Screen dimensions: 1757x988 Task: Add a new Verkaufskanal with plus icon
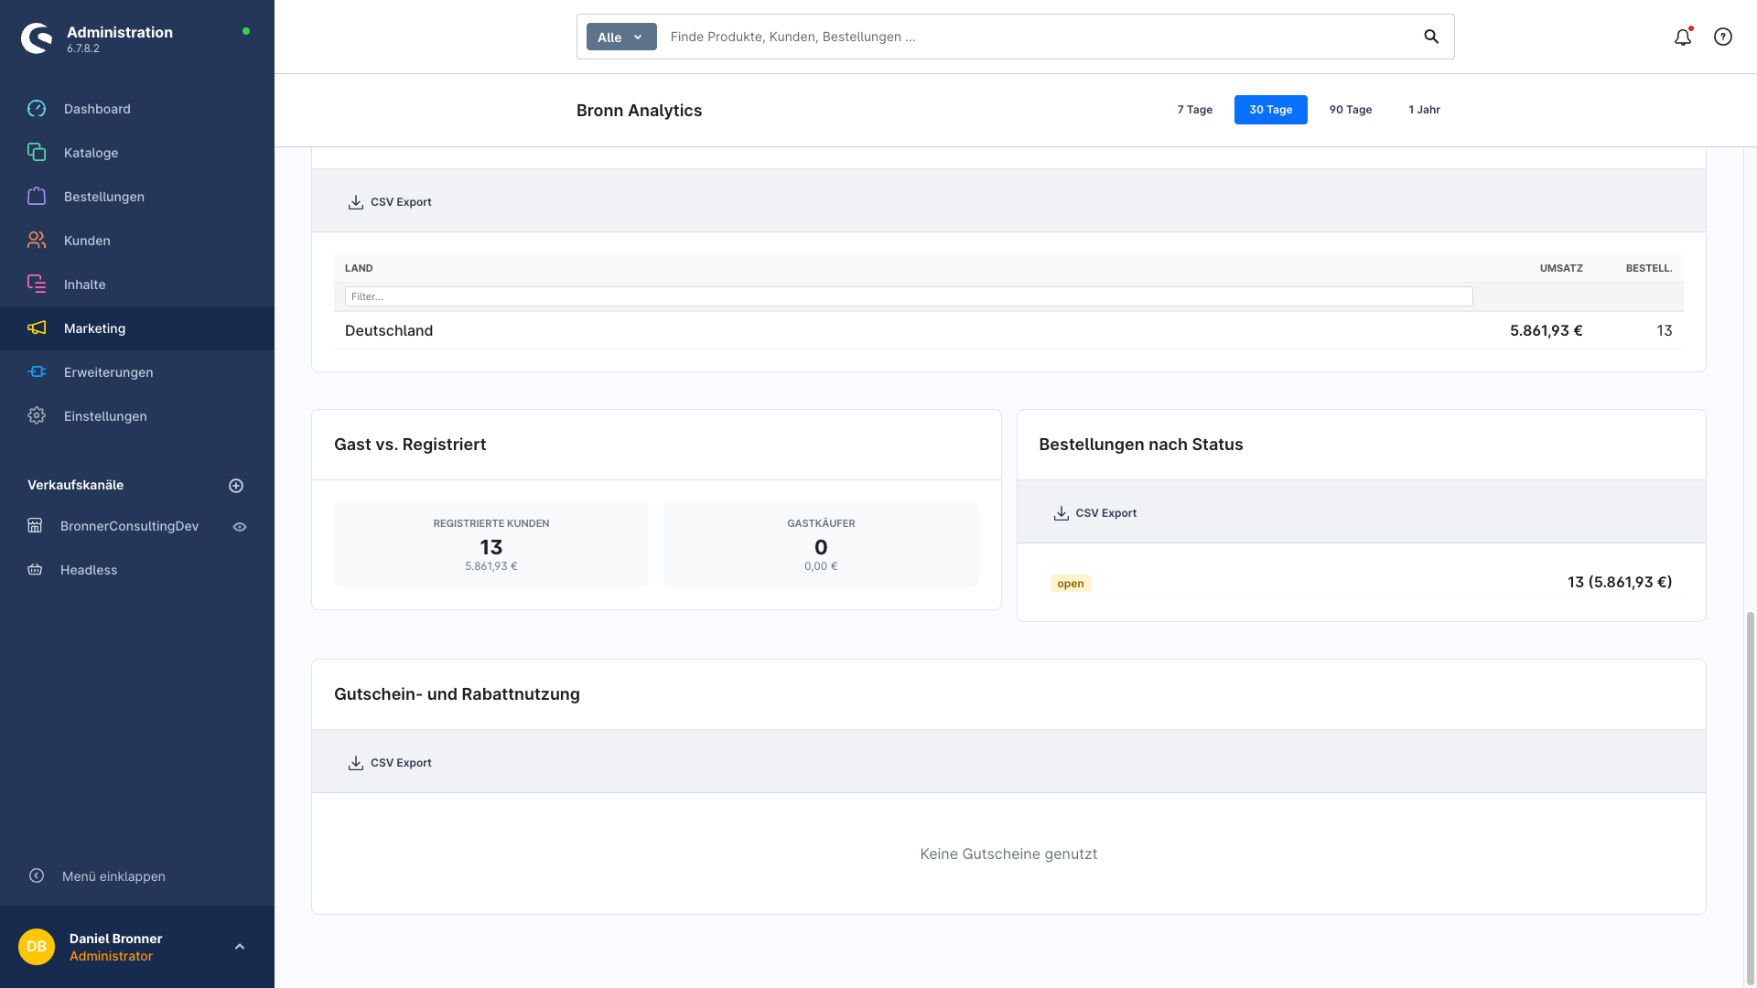pos(236,486)
